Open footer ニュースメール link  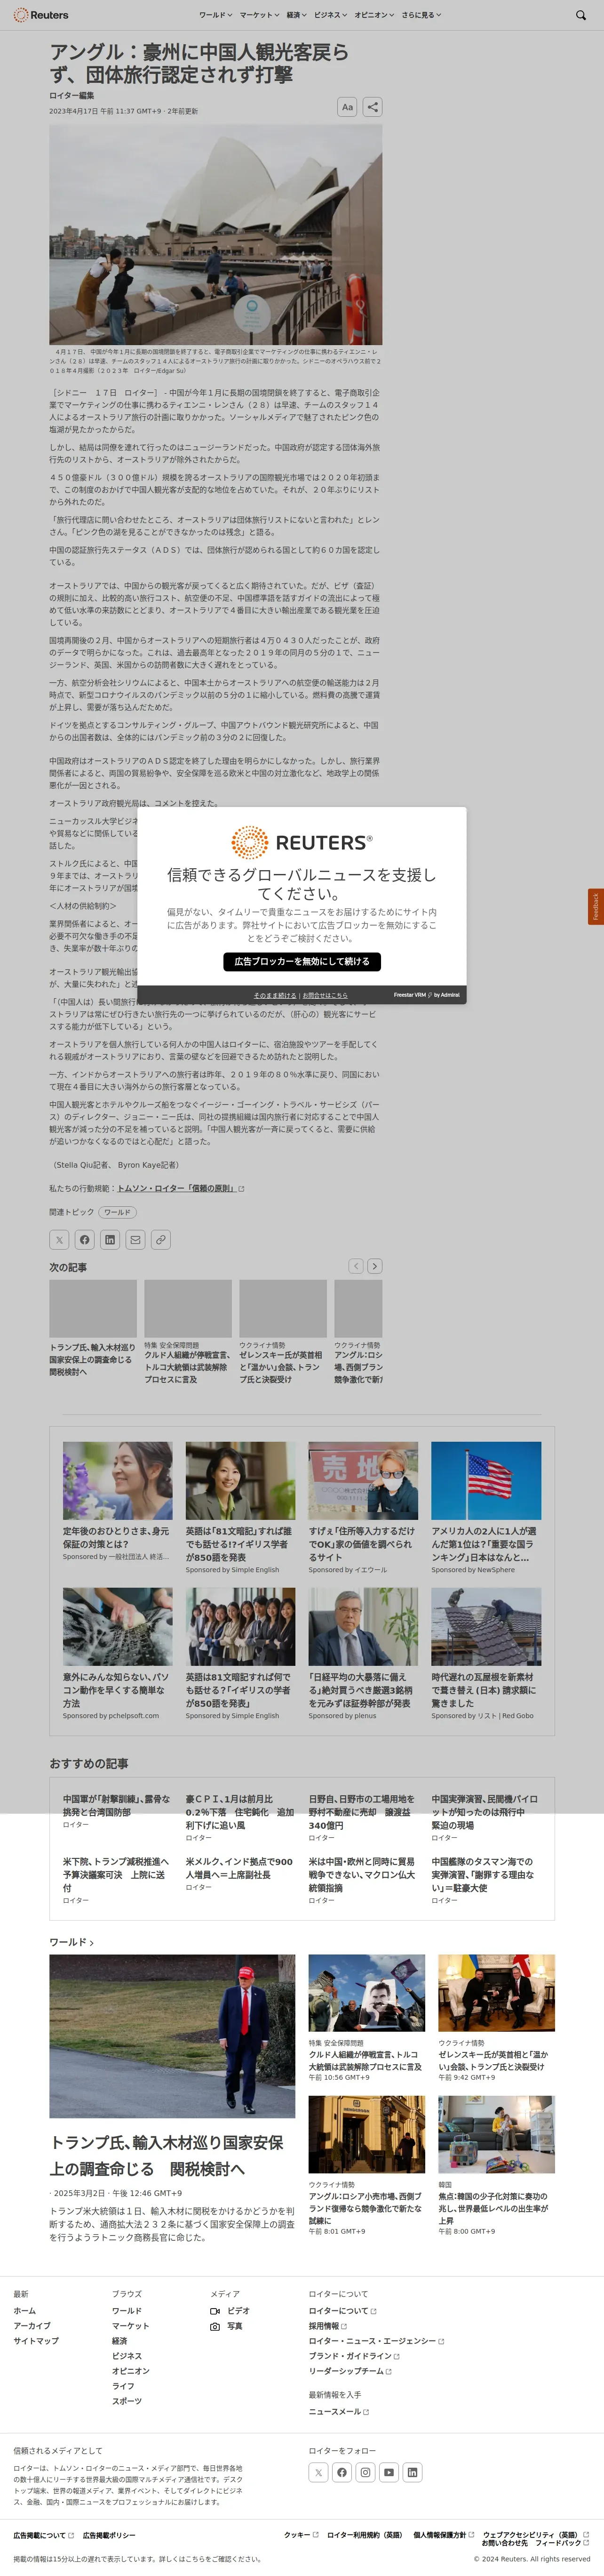tap(338, 2412)
